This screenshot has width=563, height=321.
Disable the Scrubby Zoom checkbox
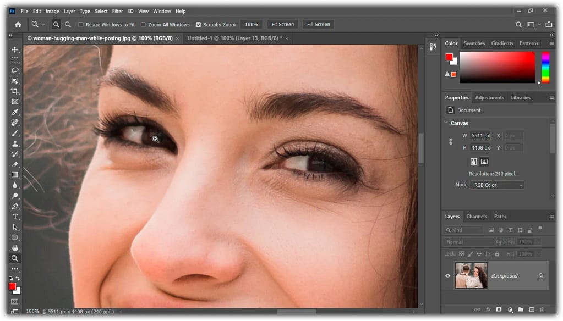tap(199, 25)
